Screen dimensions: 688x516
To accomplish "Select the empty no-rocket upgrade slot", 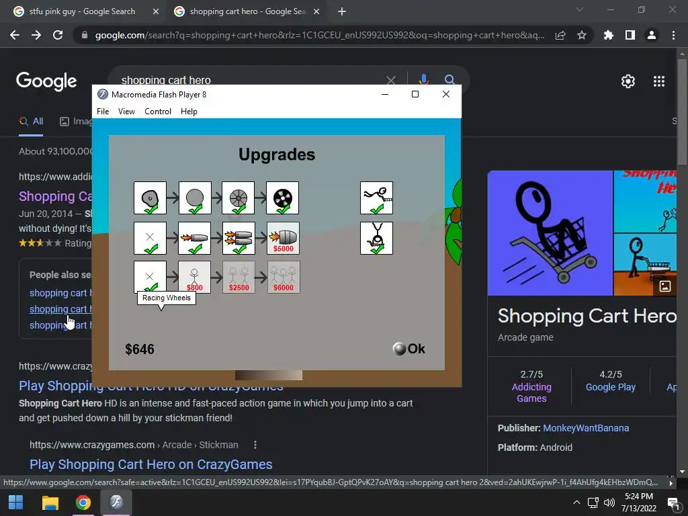I will point(150,239).
